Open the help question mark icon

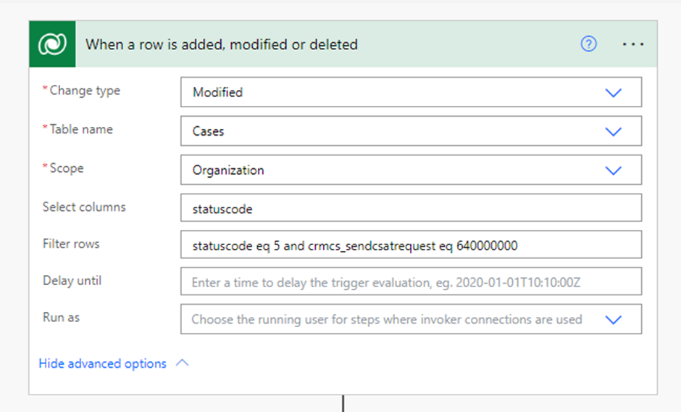tap(588, 44)
